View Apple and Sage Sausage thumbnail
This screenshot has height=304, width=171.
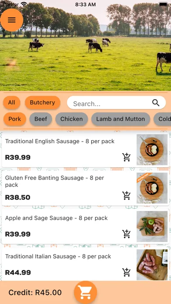click(152, 226)
